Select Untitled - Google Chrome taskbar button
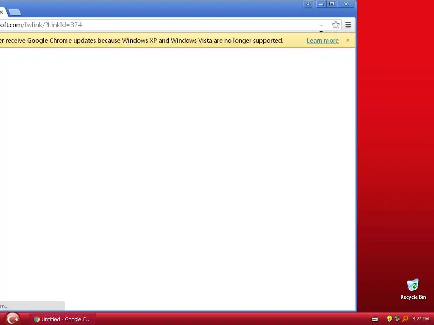434x325 pixels. [x=63, y=319]
